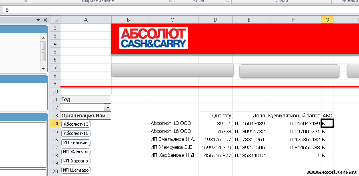The width and height of the screenshot is (359, 176).
Task: Select the quantity value 76328
Action: point(215,131)
